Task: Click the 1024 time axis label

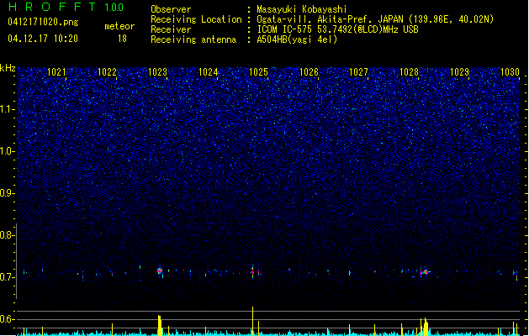Action: point(209,72)
